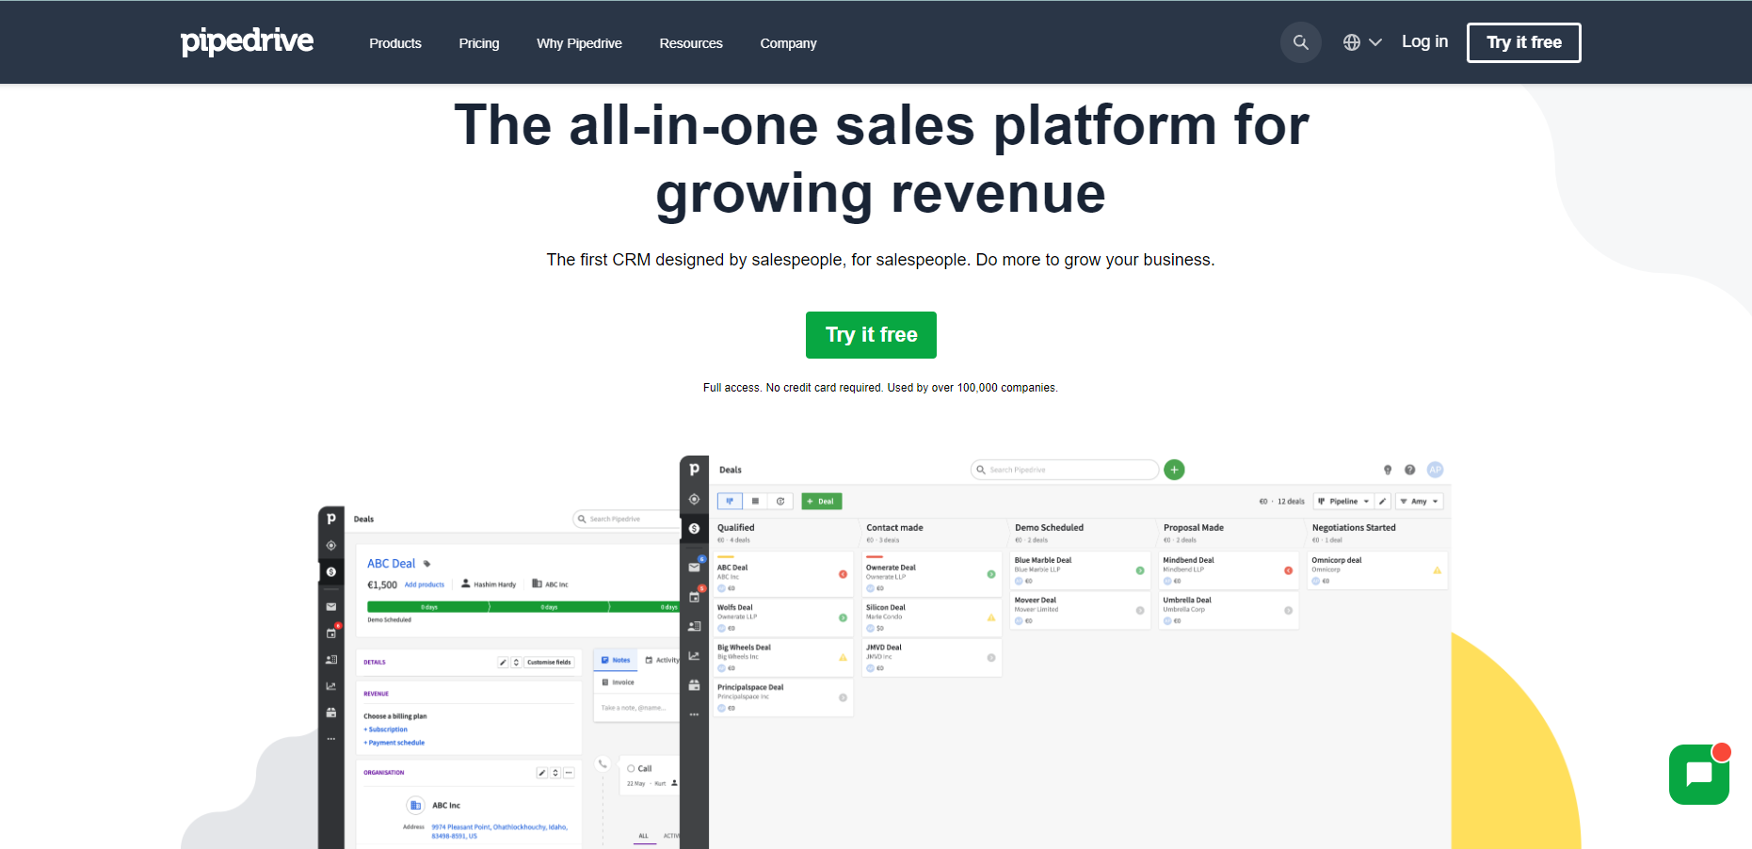Click the ABC Deal title in deal detail

pos(391,564)
